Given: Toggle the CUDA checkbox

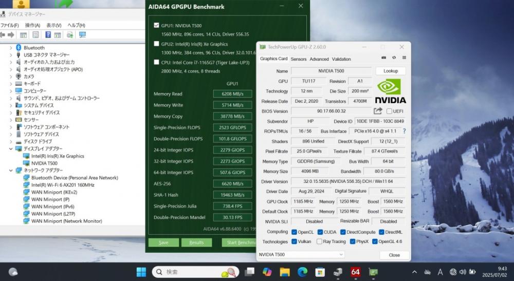Looking at the screenshot, I should (320, 232).
